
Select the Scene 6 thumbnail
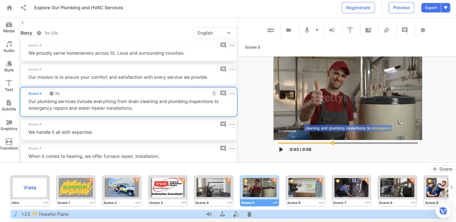coord(306,188)
